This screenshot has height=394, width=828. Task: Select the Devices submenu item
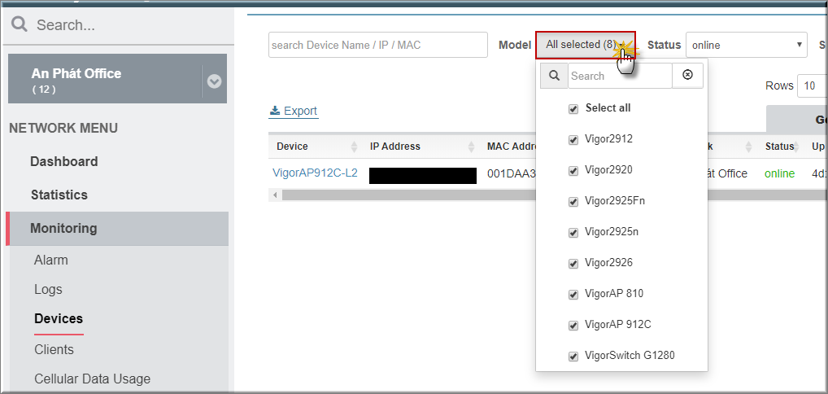59,318
